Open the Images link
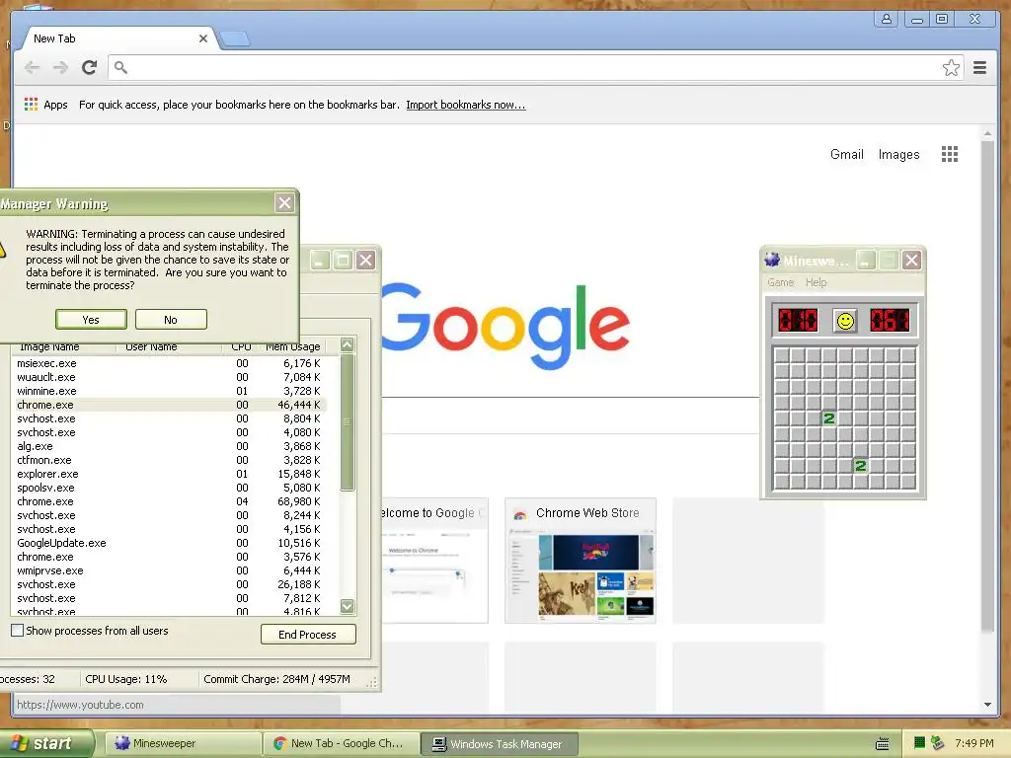The width and height of the screenshot is (1011, 758). tap(898, 155)
